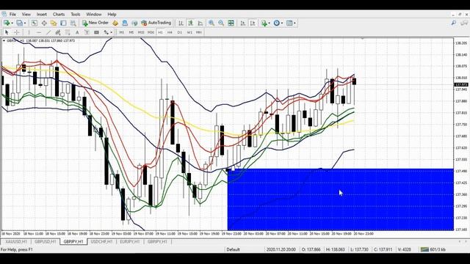Switch to the M15 timeframe

[140, 32]
